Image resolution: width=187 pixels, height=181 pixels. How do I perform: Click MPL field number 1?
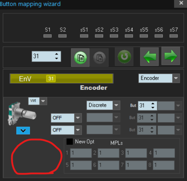click(x=81, y=153)
